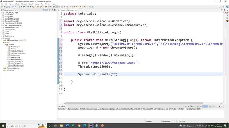229x128 pixels.
Task: Select the selenium_testing project
Action: pos(10,30)
